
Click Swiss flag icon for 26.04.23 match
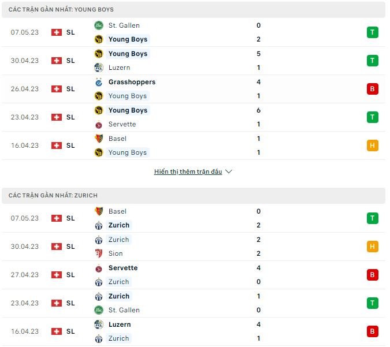(x=56, y=89)
